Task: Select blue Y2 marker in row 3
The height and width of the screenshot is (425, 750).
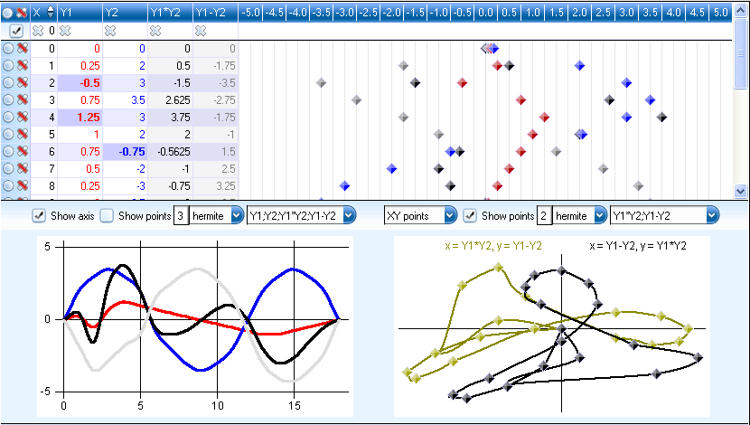Action: point(650,100)
